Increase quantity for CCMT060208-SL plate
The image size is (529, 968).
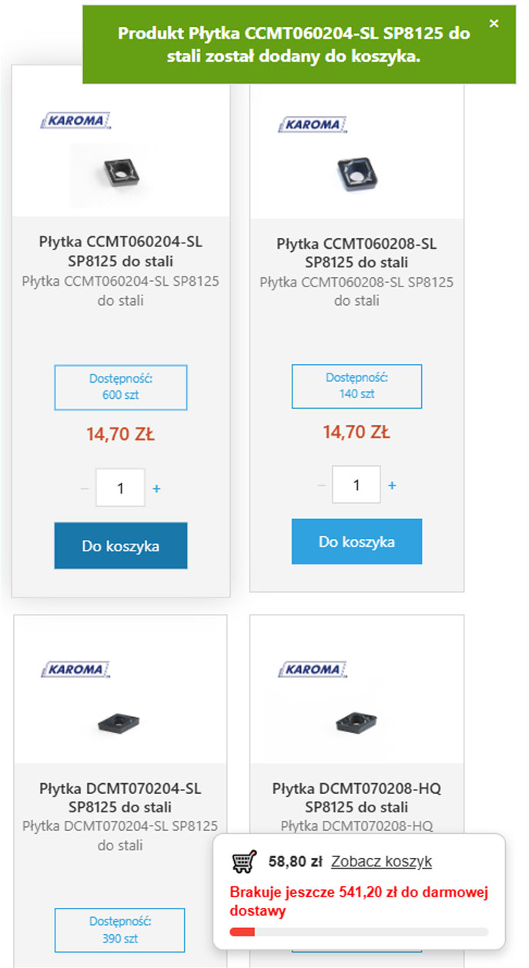pyautogui.click(x=392, y=485)
